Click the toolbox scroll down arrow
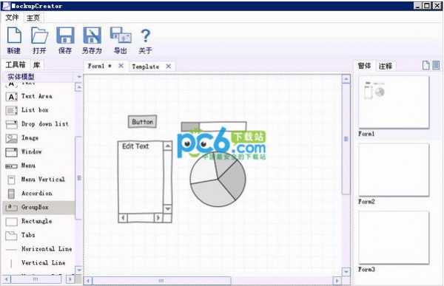Screen dimensions: 444x286 [x=79, y=270]
